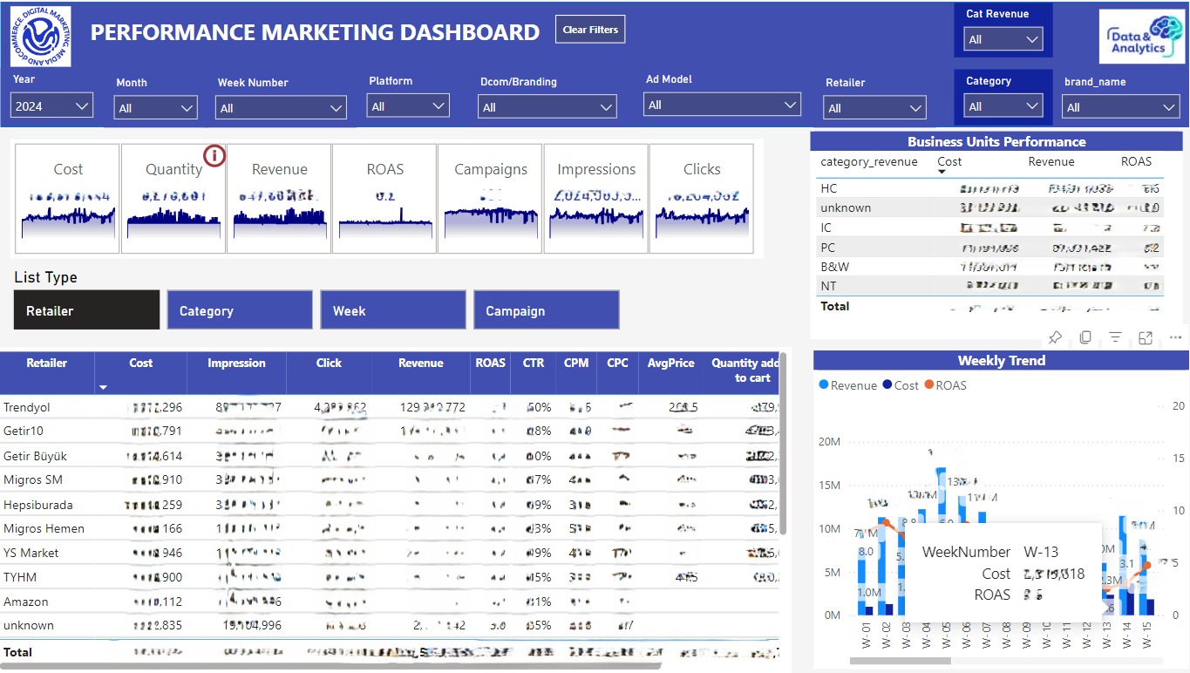Select the Week list type button
1190x673 pixels.
392,309
